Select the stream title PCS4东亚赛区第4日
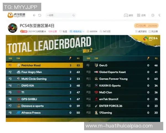This screenshot has height=133, width=166. [37, 26]
